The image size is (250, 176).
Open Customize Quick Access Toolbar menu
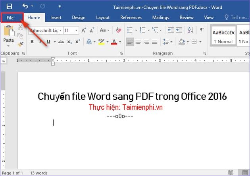[60, 6]
